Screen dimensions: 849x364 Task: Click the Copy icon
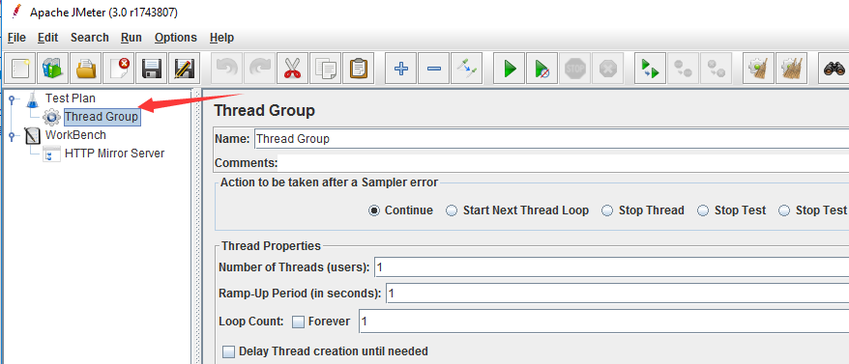click(x=326, y=69)
